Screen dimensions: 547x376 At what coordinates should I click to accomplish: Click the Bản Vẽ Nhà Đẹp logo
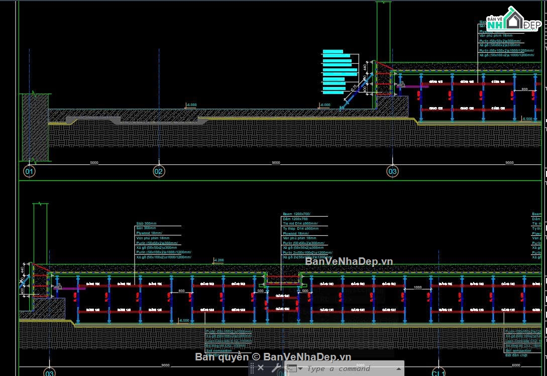pyautogui.click(x=513, y=19)
